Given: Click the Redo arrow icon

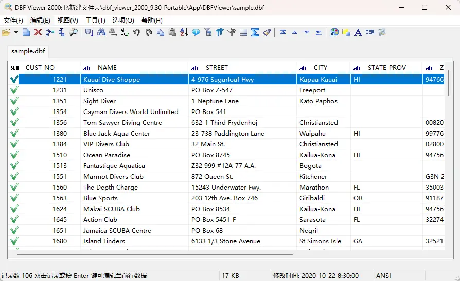Looking at the screenshot, I should tap(149, 32).
